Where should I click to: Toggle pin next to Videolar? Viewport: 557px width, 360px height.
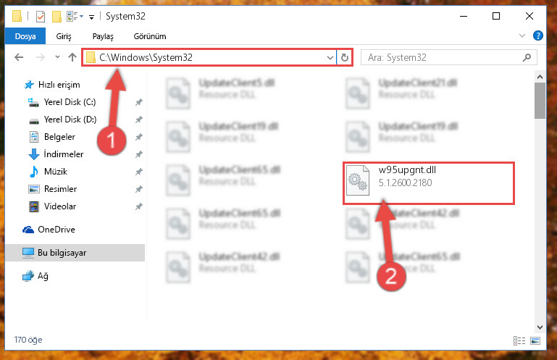point(138,206)
